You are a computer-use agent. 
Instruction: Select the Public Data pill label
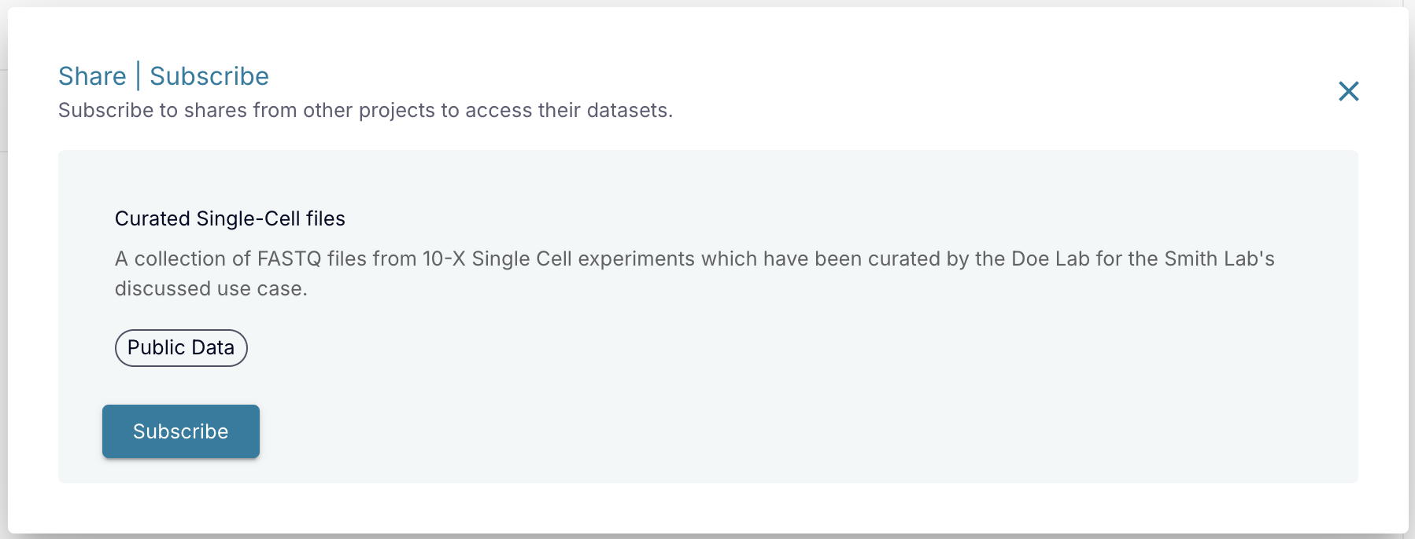pyautogui.click(x=181, y=348)
